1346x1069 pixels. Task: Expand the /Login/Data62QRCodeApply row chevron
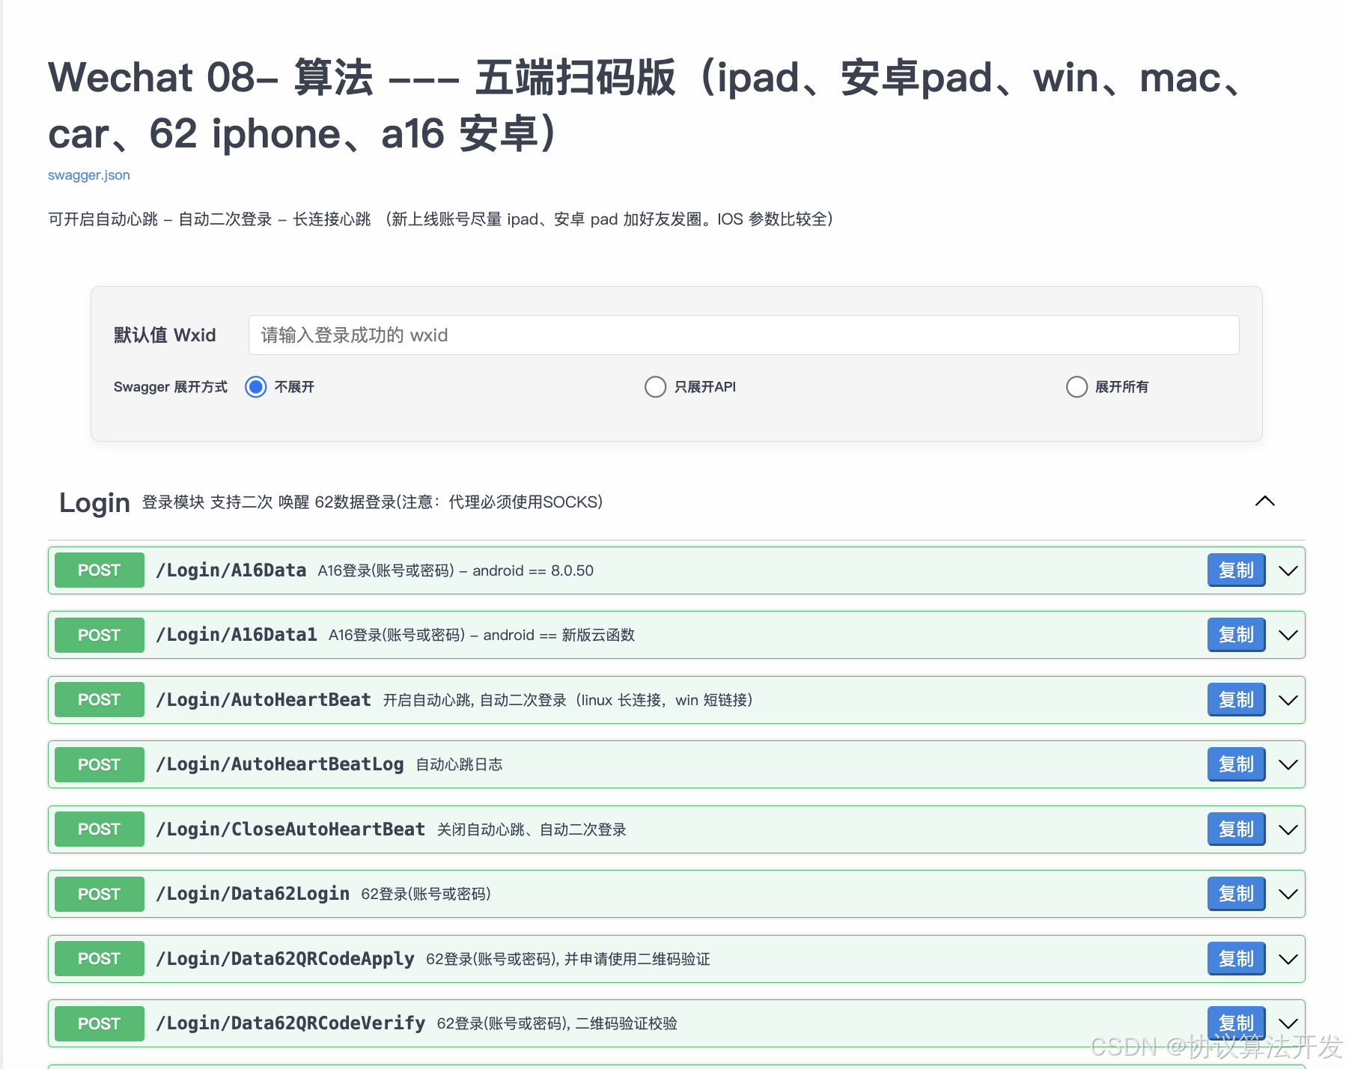(x=1288, y=960)
